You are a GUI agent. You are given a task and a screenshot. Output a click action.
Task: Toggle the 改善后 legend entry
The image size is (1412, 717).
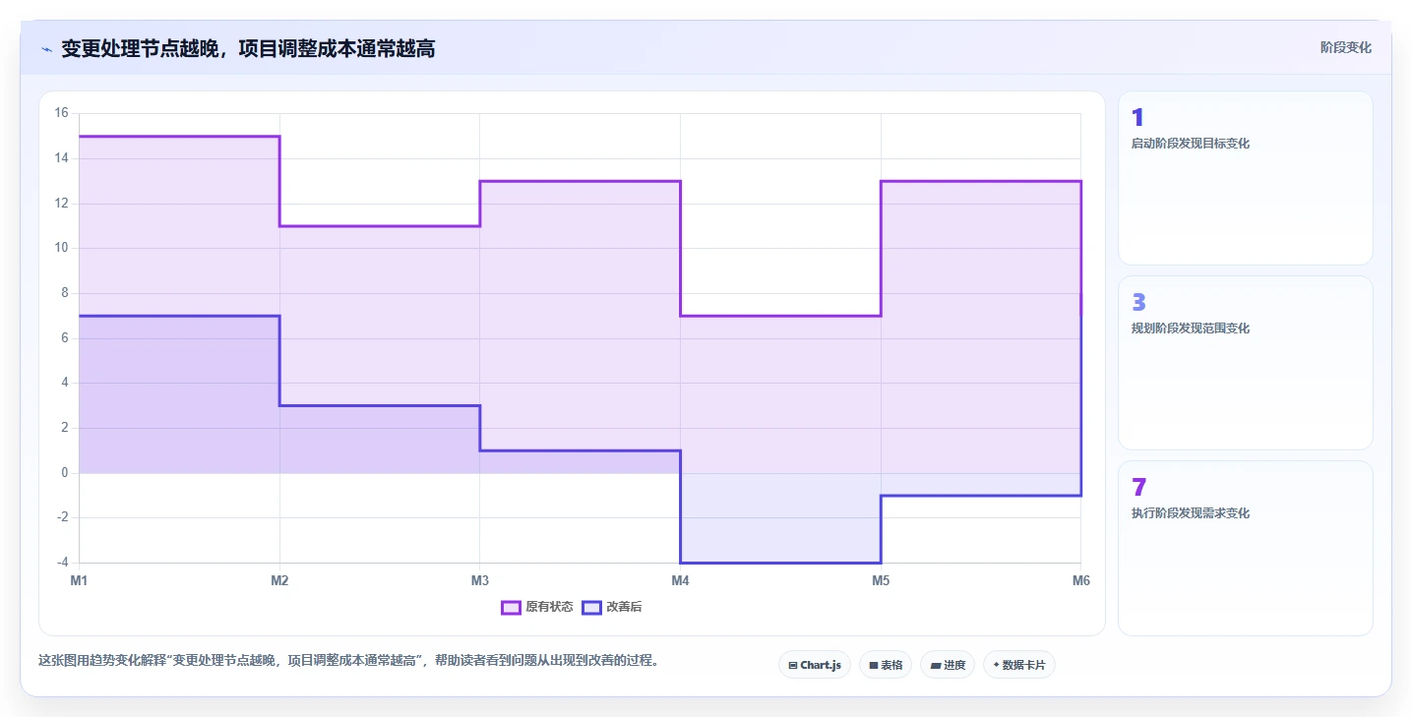click(612, 607)
